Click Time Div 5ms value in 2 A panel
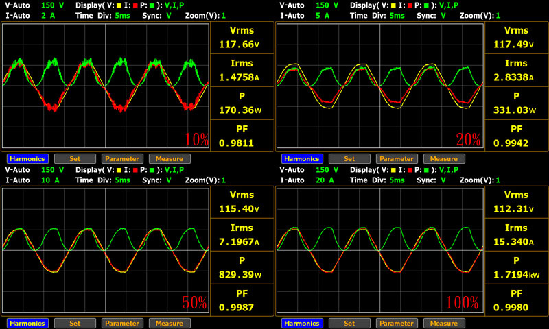This screenshot has width=549, height=329. [x=122, y=16]
